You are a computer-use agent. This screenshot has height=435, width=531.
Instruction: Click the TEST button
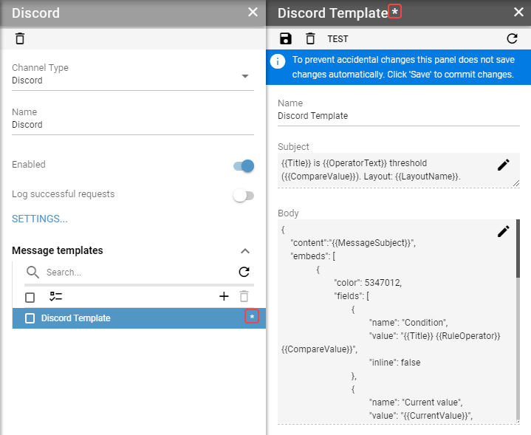[x=338, y=39]
